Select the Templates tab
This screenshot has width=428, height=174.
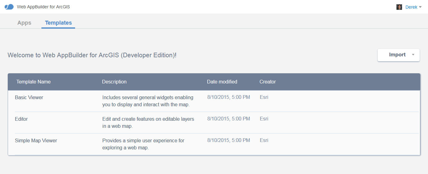pyautogui.click(x=58, y=23)
